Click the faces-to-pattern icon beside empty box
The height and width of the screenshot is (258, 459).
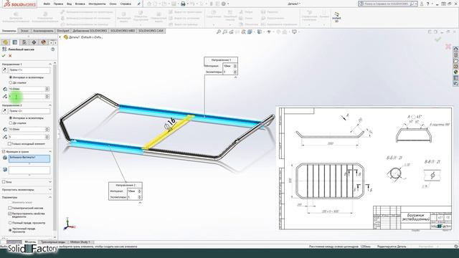tap(5, 169)
